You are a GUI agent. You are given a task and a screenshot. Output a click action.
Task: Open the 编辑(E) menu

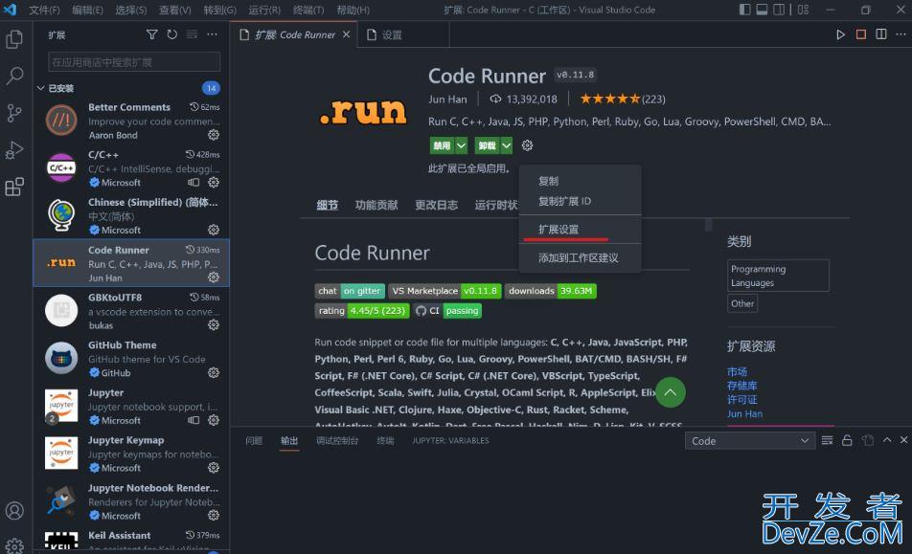87,10
